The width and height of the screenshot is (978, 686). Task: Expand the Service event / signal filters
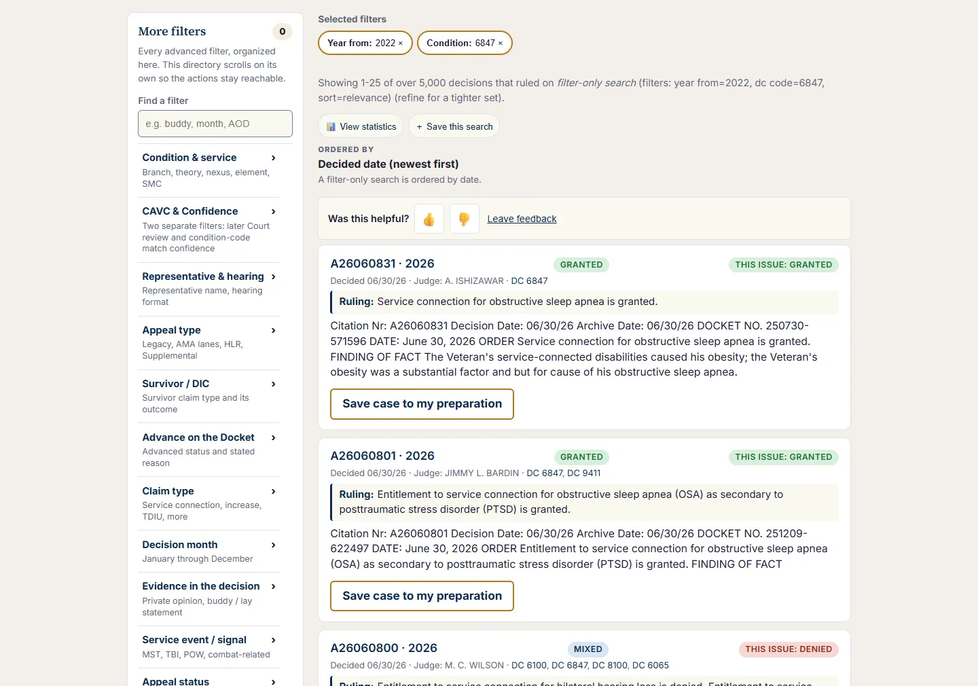[x=209, y=647]
